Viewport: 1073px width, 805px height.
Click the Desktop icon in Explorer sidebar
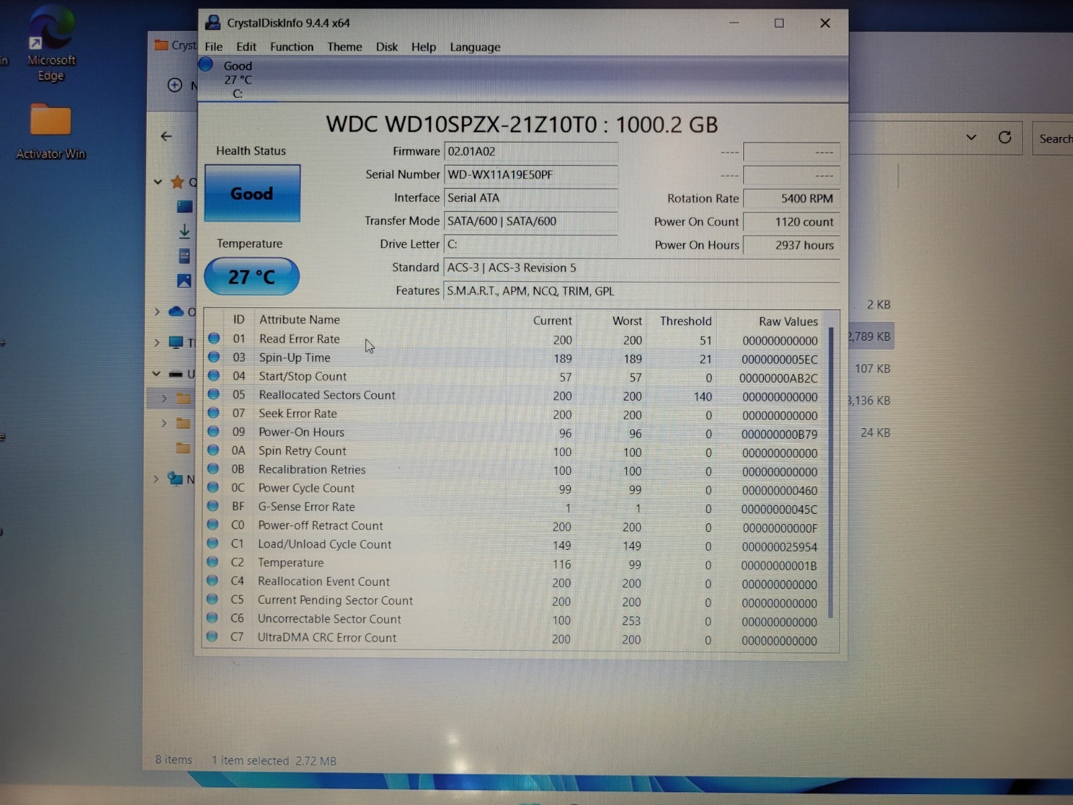[x=184, y=207]
